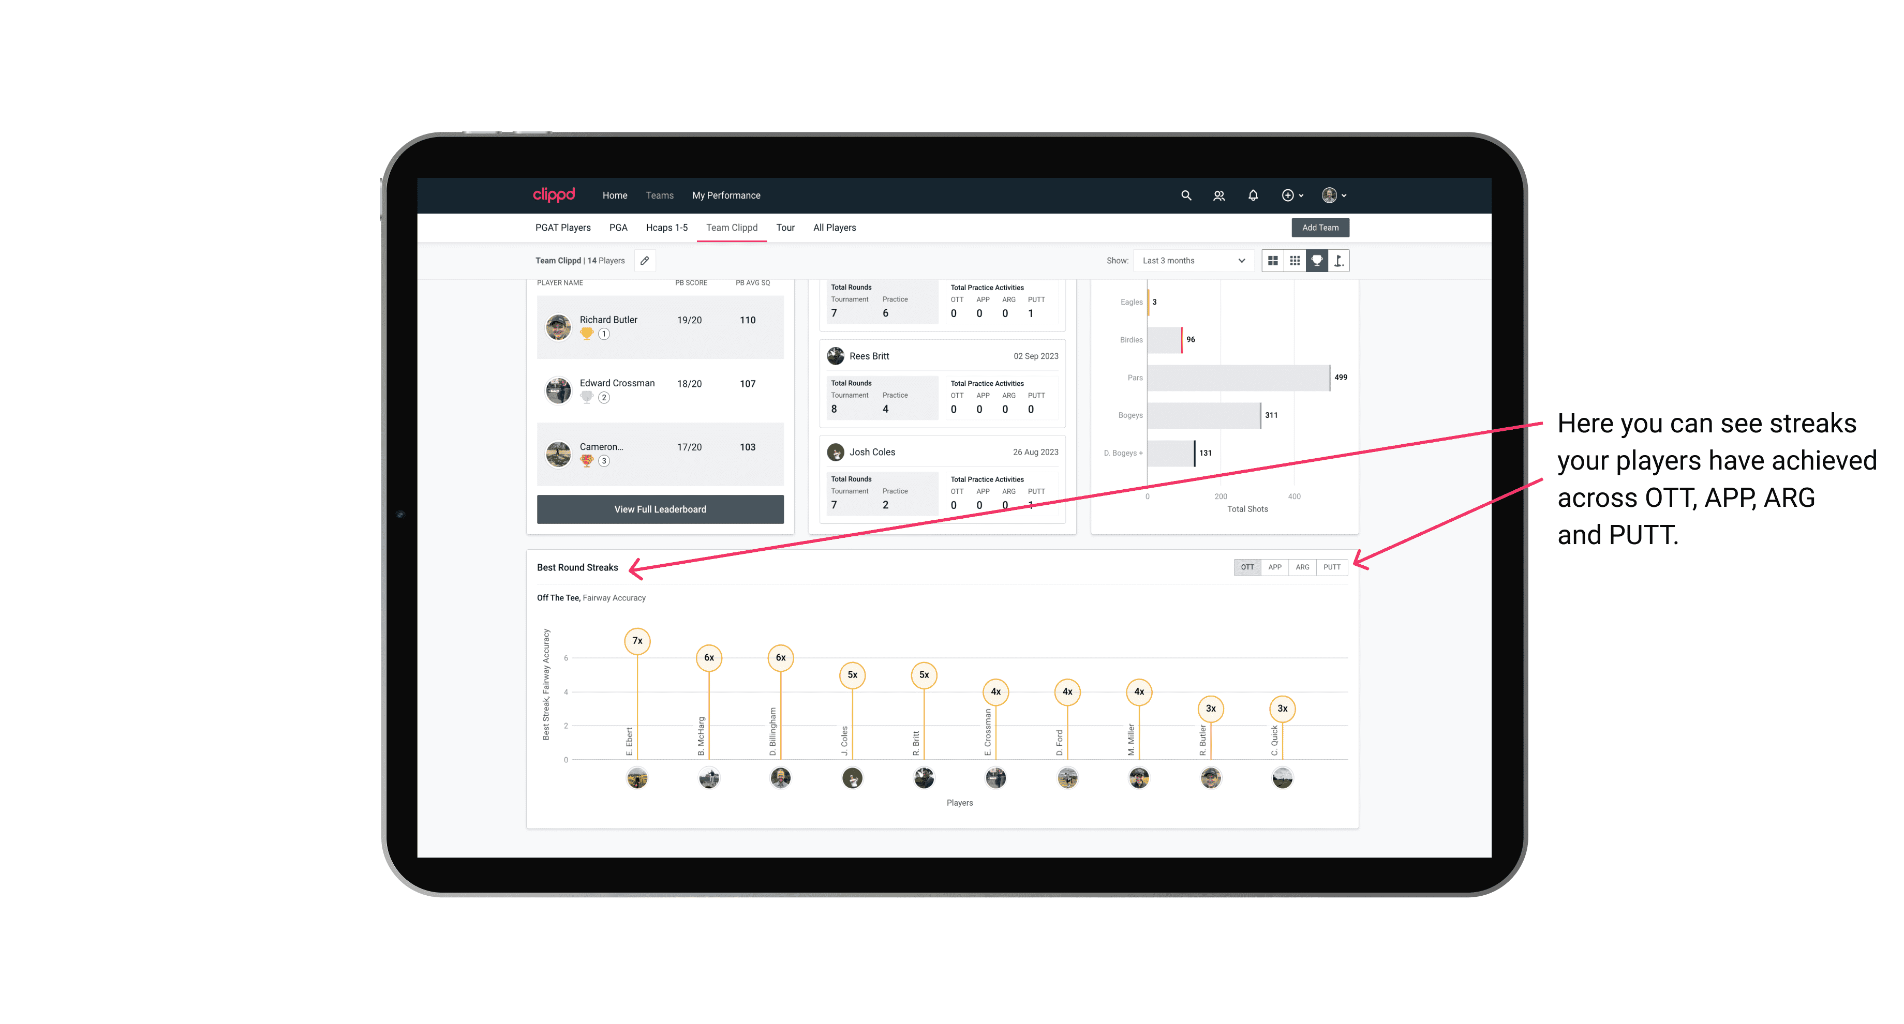The height and width of the screenshot is (1024, 1904).
Task: Expand the Team Clippd tab options
Action: pyautogui.click(x=730, y=227)
